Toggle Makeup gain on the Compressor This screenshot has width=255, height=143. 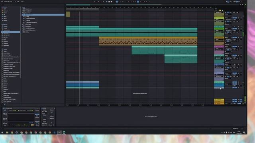click(x=37, y=110)
